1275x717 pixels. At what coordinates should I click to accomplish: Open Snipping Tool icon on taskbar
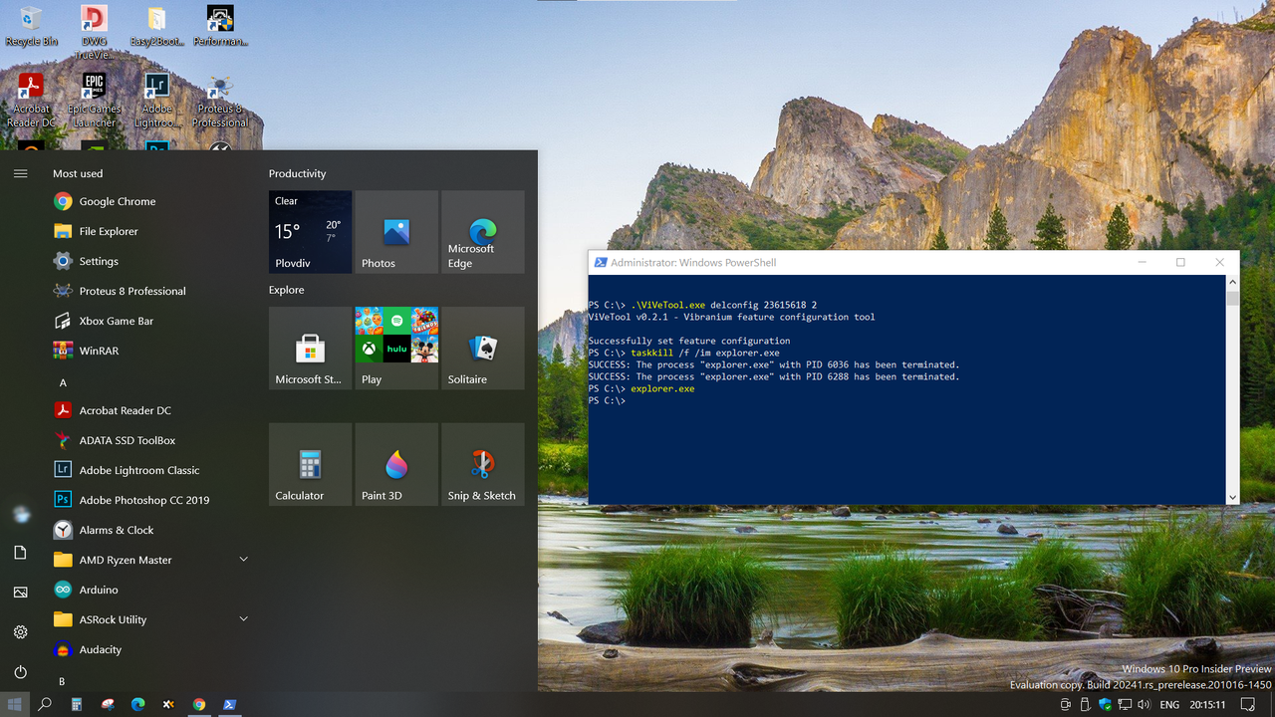point(108,704)
